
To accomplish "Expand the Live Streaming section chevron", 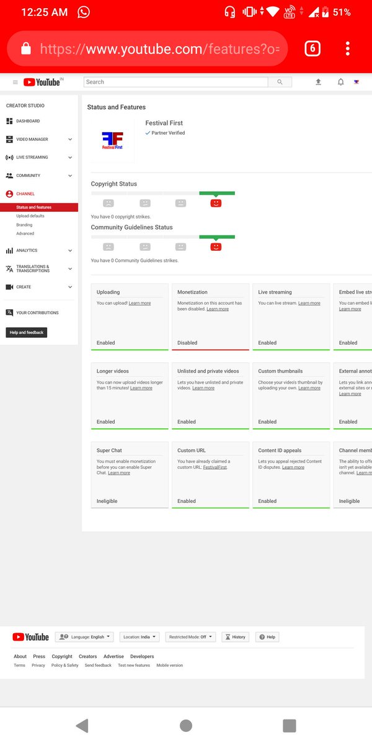I will pyautogui.click(x=70, y=157).
